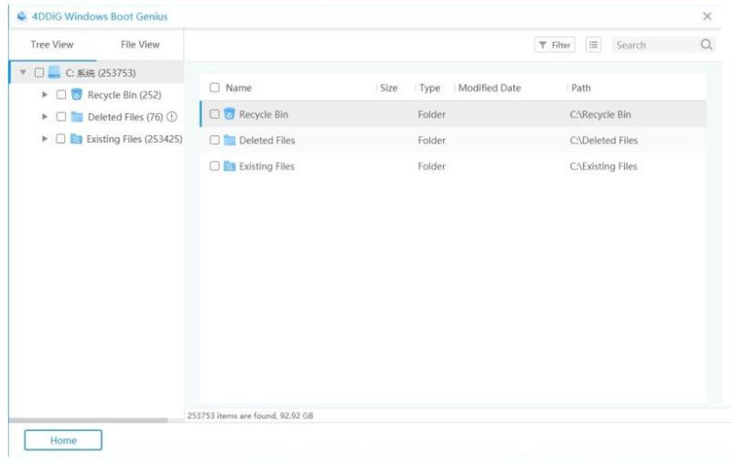732x464 pixels.
Task: Click the Folder type cell of Existing Files row
Action: [431, 166]
